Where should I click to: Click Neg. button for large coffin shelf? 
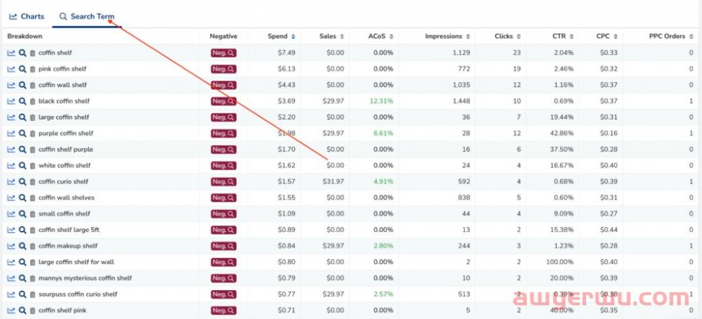click(223, 117)
